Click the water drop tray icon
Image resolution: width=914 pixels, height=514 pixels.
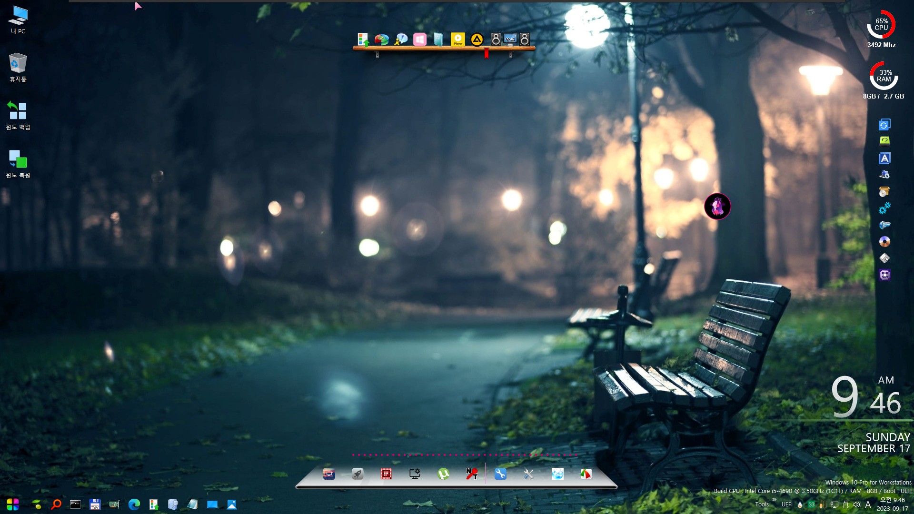point(800,504)
